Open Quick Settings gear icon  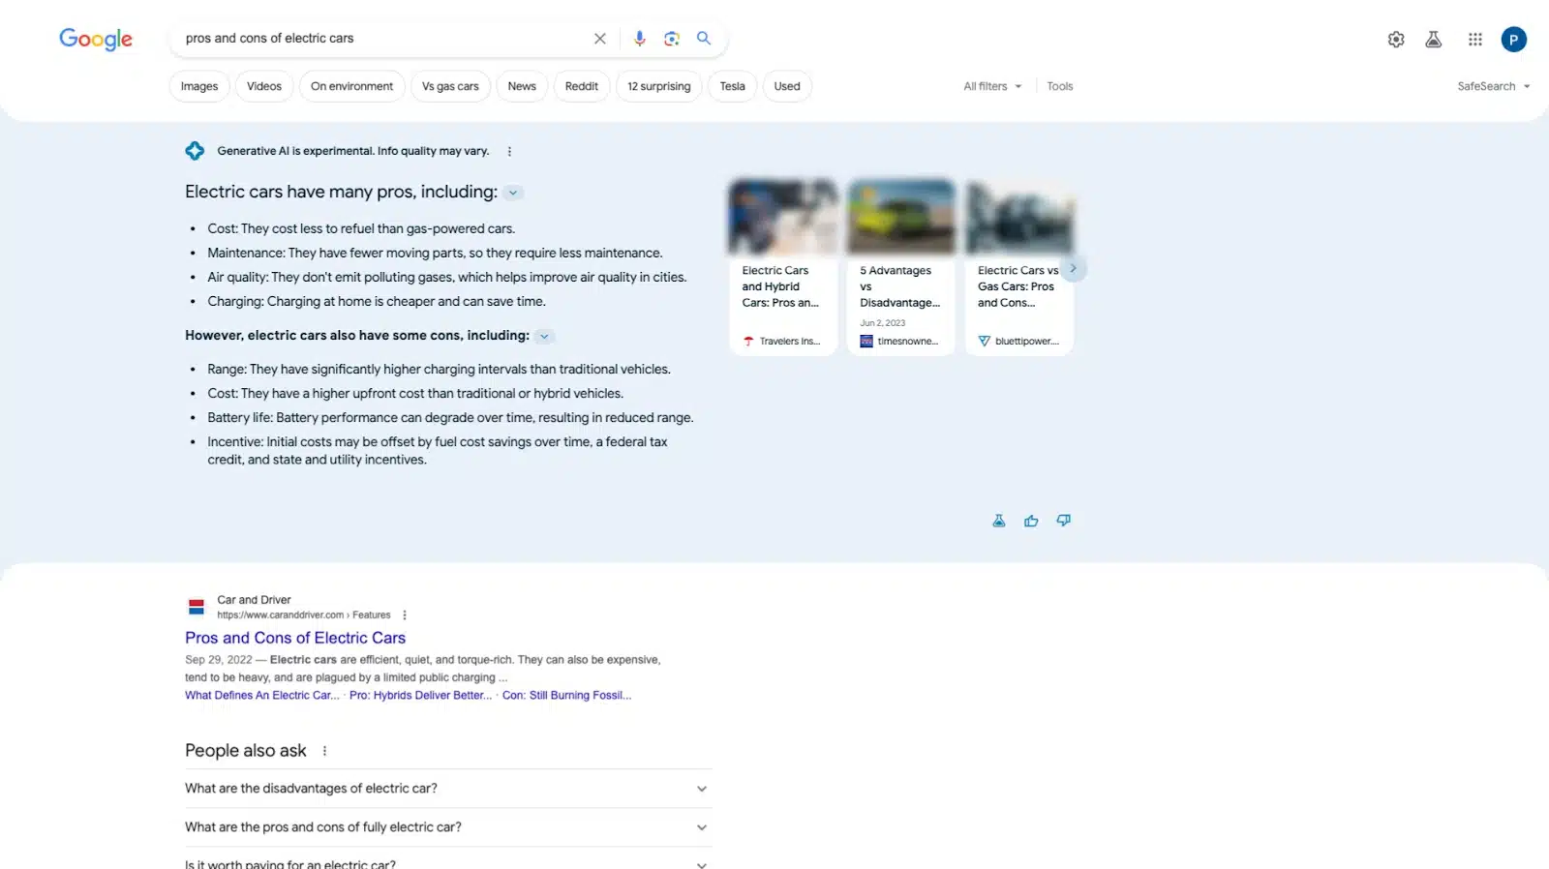[1396, 40]
